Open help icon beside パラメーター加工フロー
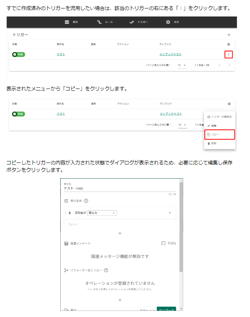Viewport: 250px width, 317px height. [x=106, y=270]
